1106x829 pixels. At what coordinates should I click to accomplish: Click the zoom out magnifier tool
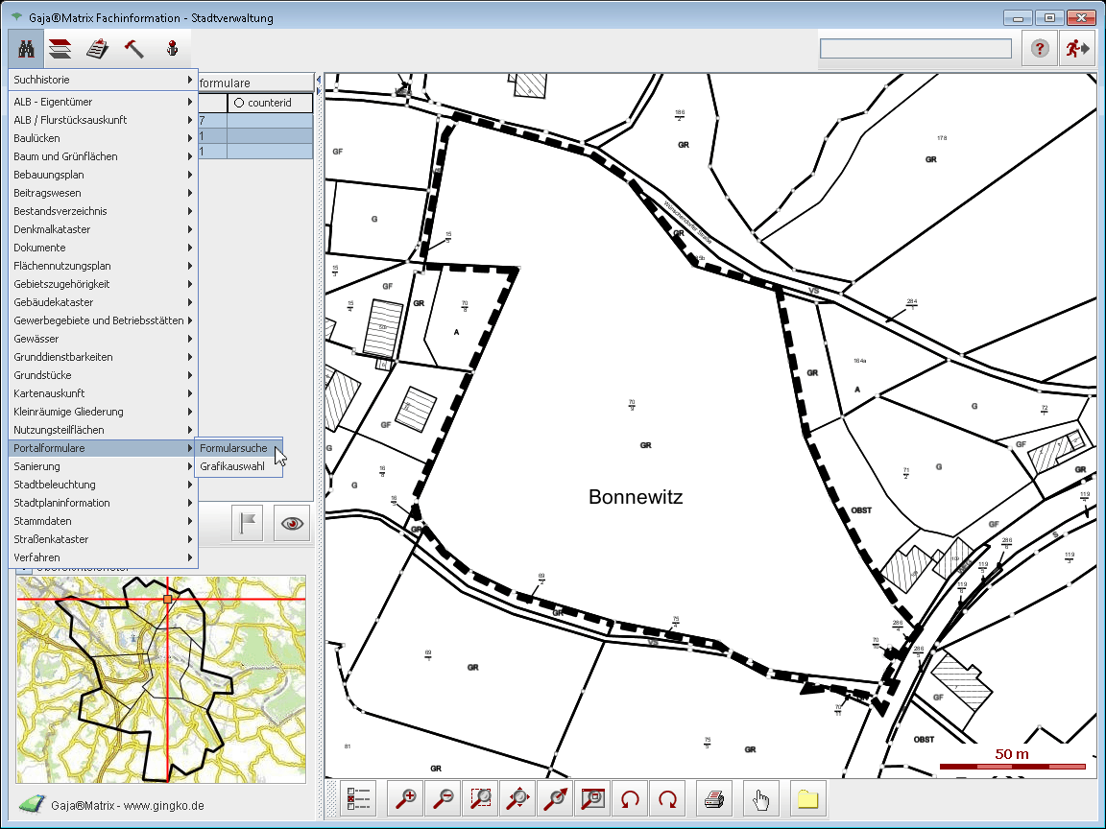444,798
